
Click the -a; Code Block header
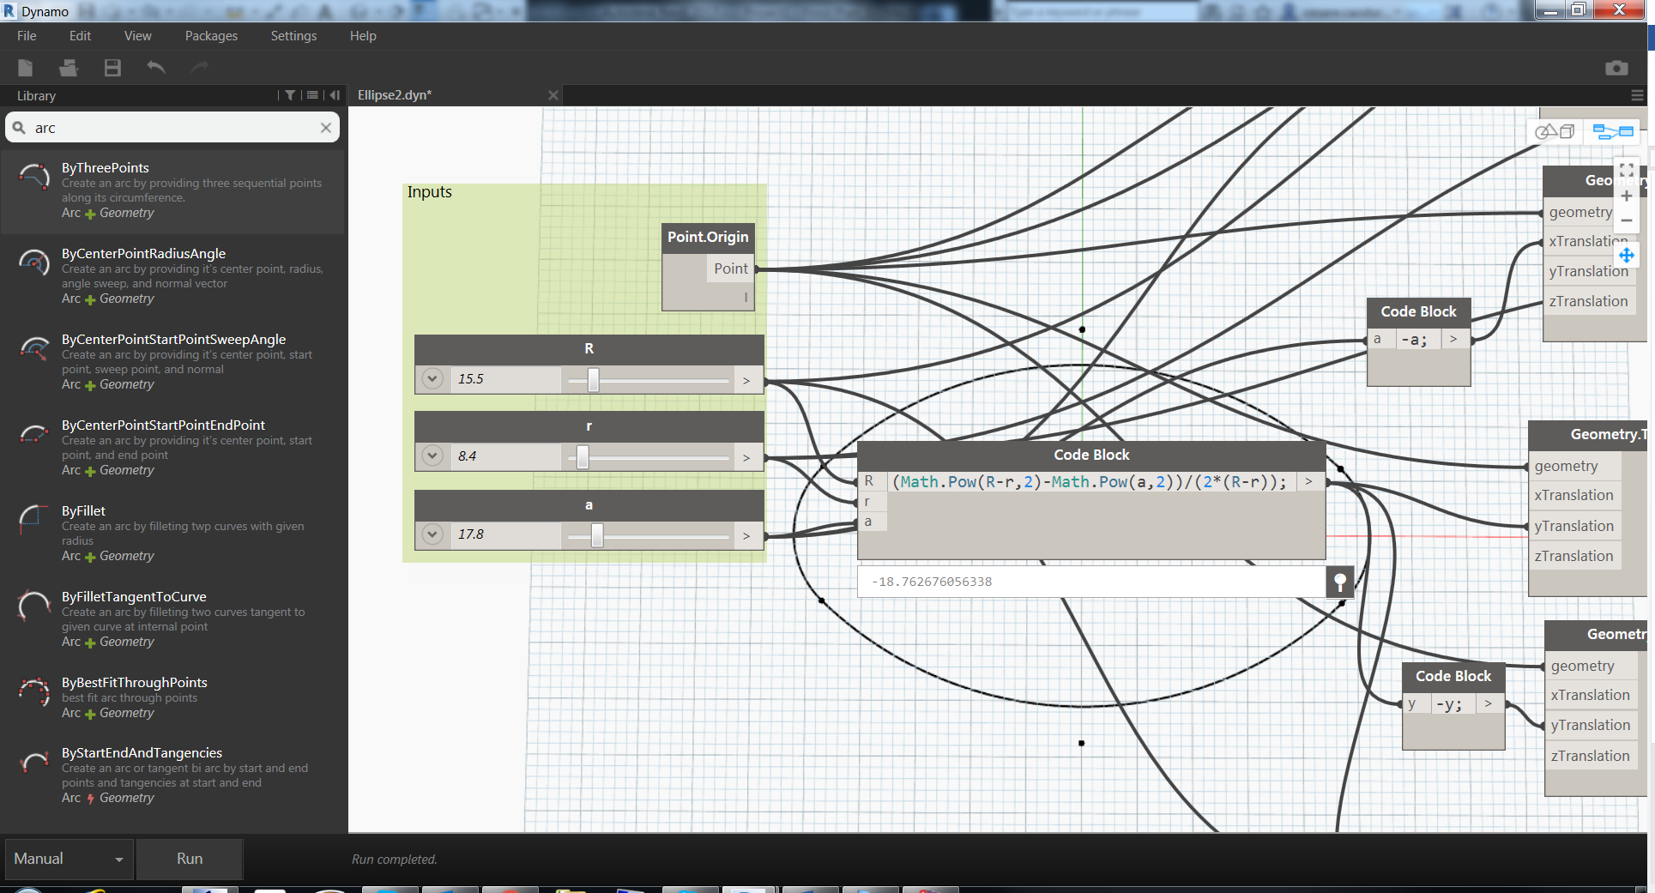1418,311
